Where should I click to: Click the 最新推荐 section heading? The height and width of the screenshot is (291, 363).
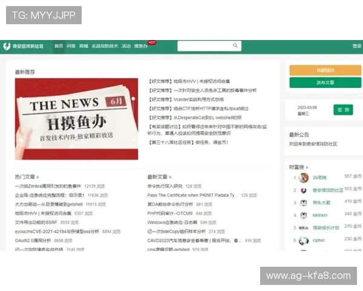pos(25,72)
